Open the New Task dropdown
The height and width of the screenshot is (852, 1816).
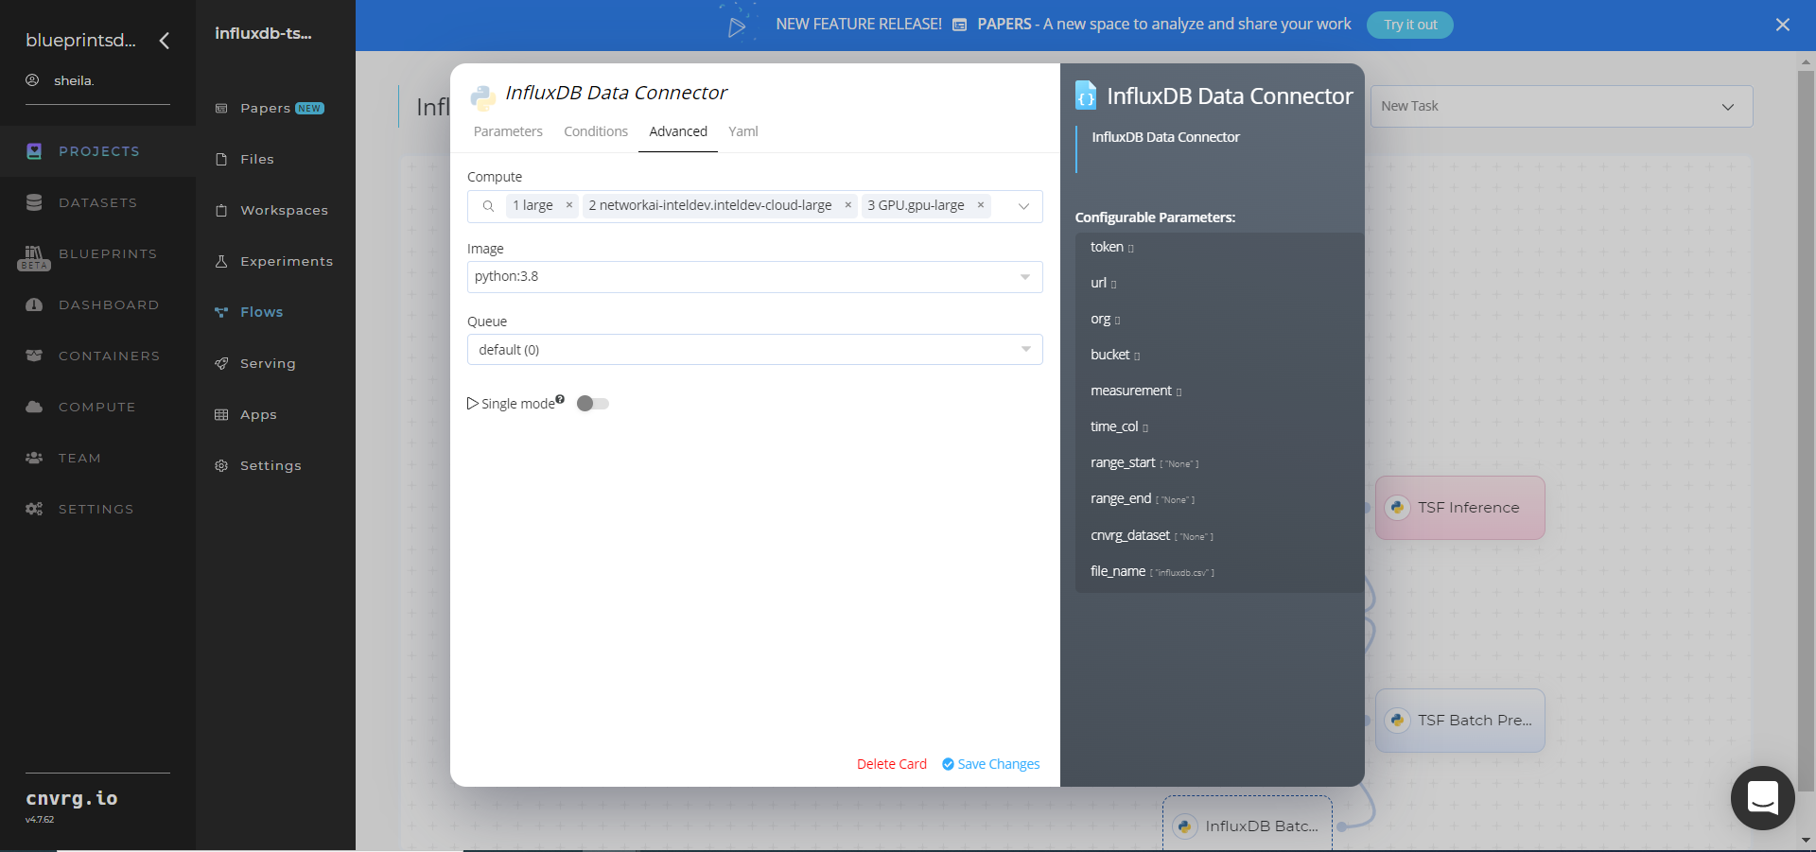click(1561, 106)
